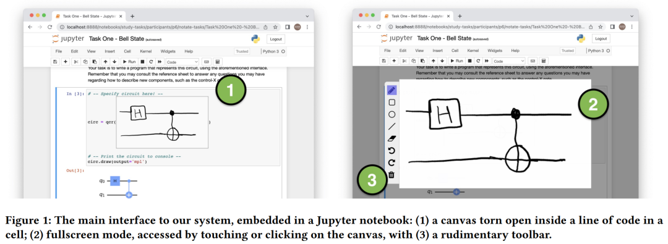Save notebook using floppy icon in left window

56,62
